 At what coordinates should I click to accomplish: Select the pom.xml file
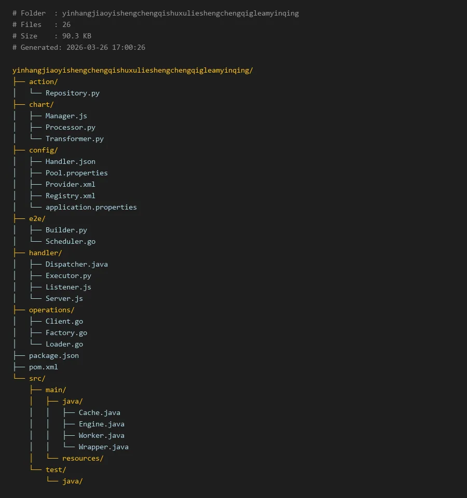click(43, 367)
